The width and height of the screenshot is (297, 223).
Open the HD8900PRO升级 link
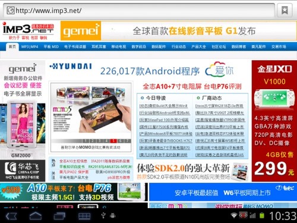pos(113,172)
